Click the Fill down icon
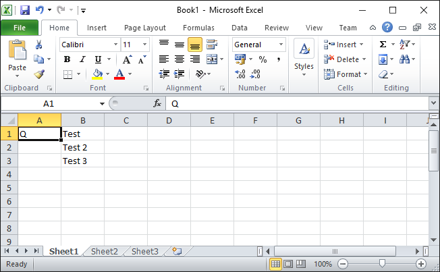 (383, 59)
